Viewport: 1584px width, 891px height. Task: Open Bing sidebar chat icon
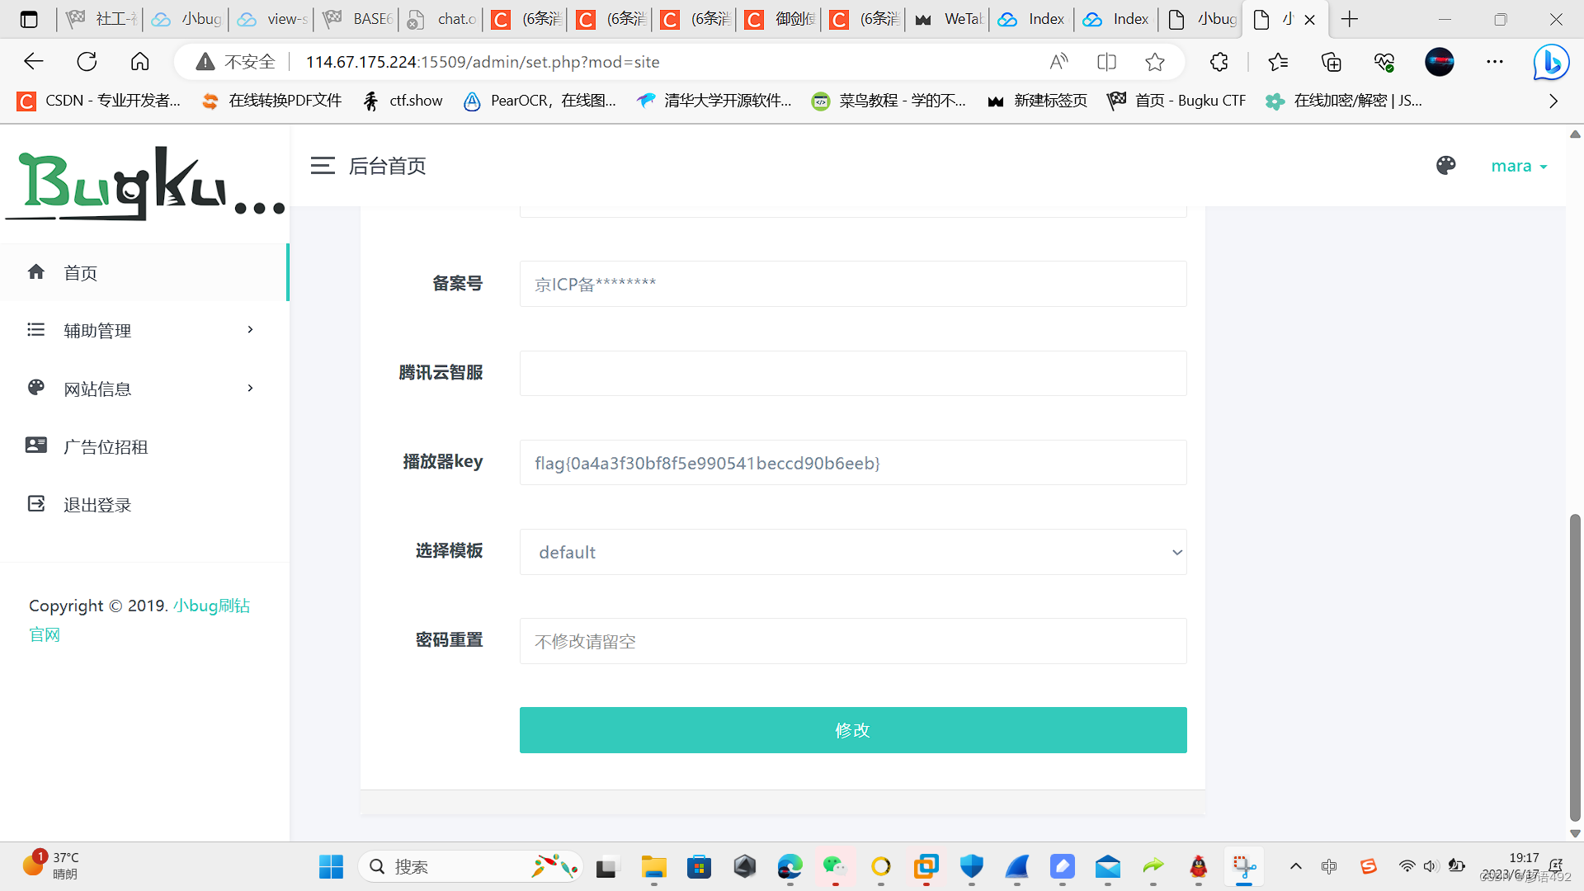1550,62
